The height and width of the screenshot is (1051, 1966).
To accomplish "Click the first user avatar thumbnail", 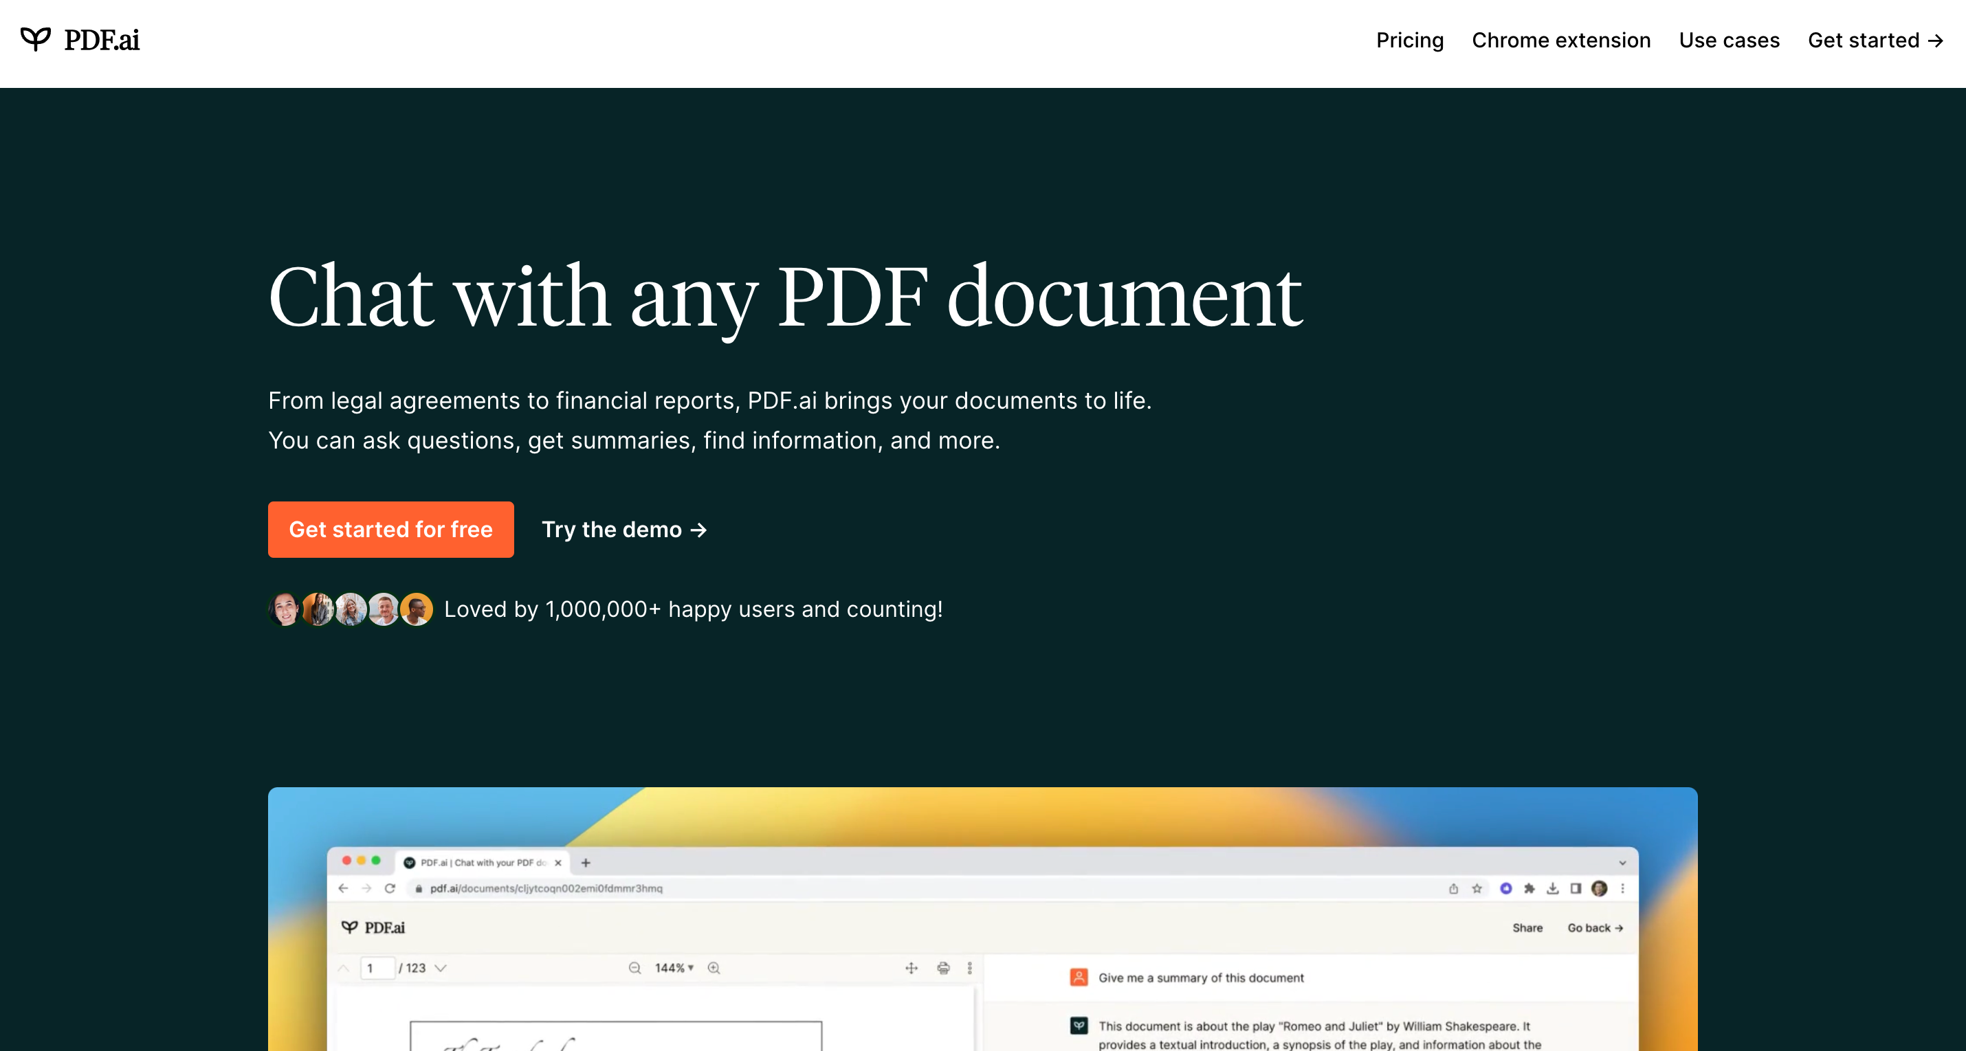I will point(285,609).
